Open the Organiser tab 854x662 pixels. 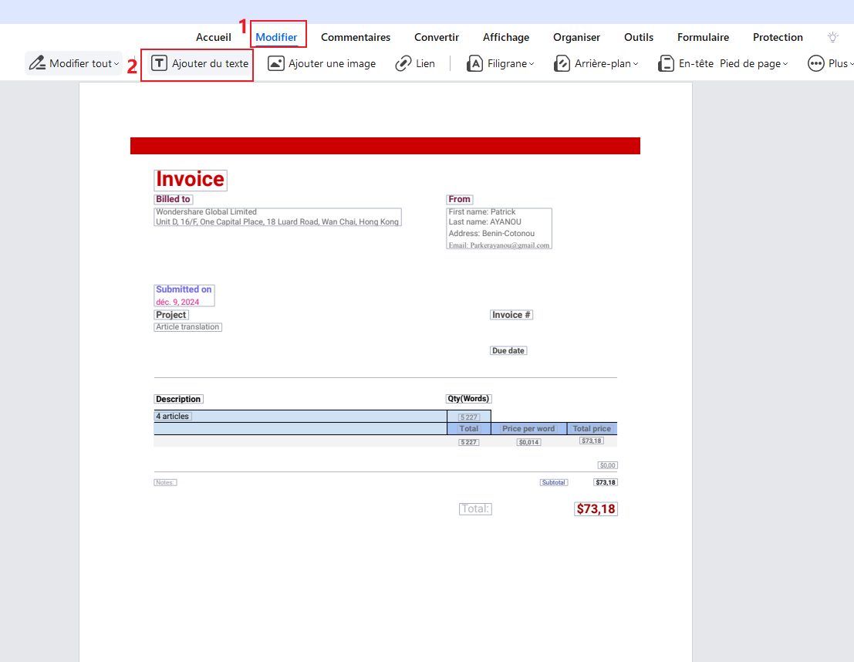(577, 37)
